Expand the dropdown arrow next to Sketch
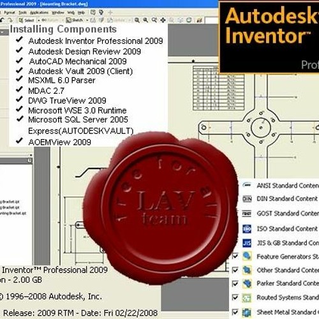319x319 pixels. (87, 20)
